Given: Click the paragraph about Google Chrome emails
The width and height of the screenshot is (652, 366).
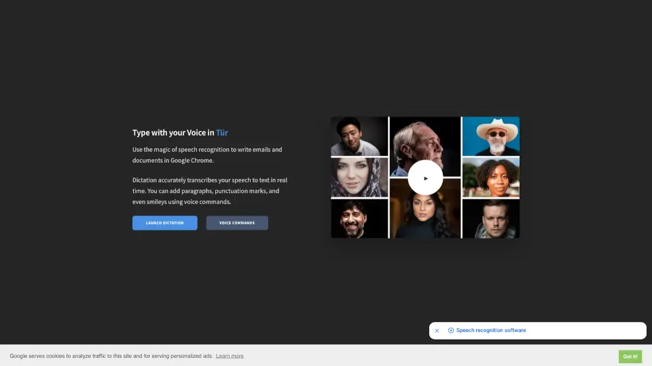Looking at the screenshot, I should pyautogui.click(x=206, y=155).
